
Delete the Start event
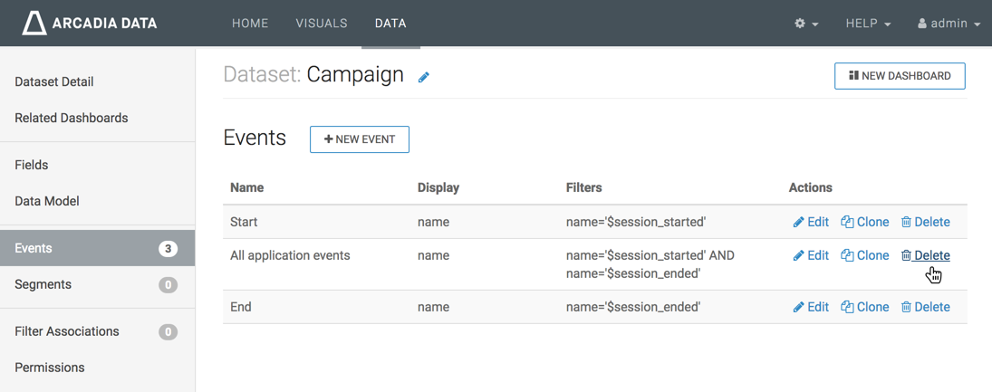(x=925, y=222)
